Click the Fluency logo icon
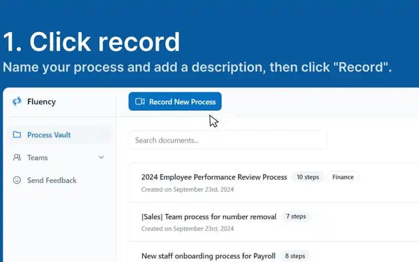Image resolution: width=419 pixels, height=262 pixels. tap(17, 102)
